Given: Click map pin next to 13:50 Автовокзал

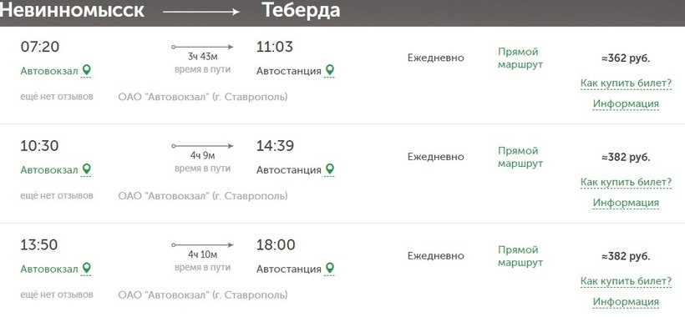Looking at the screenshot, I should click(x=87, y=268).
